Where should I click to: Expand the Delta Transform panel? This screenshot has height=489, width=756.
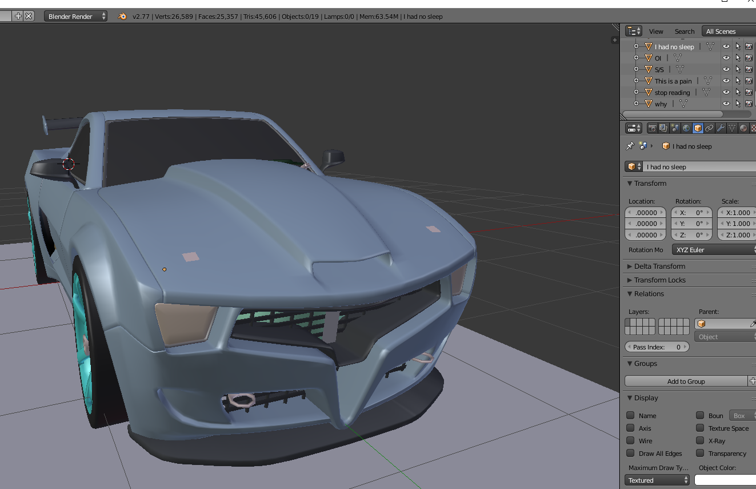[630, 266]
